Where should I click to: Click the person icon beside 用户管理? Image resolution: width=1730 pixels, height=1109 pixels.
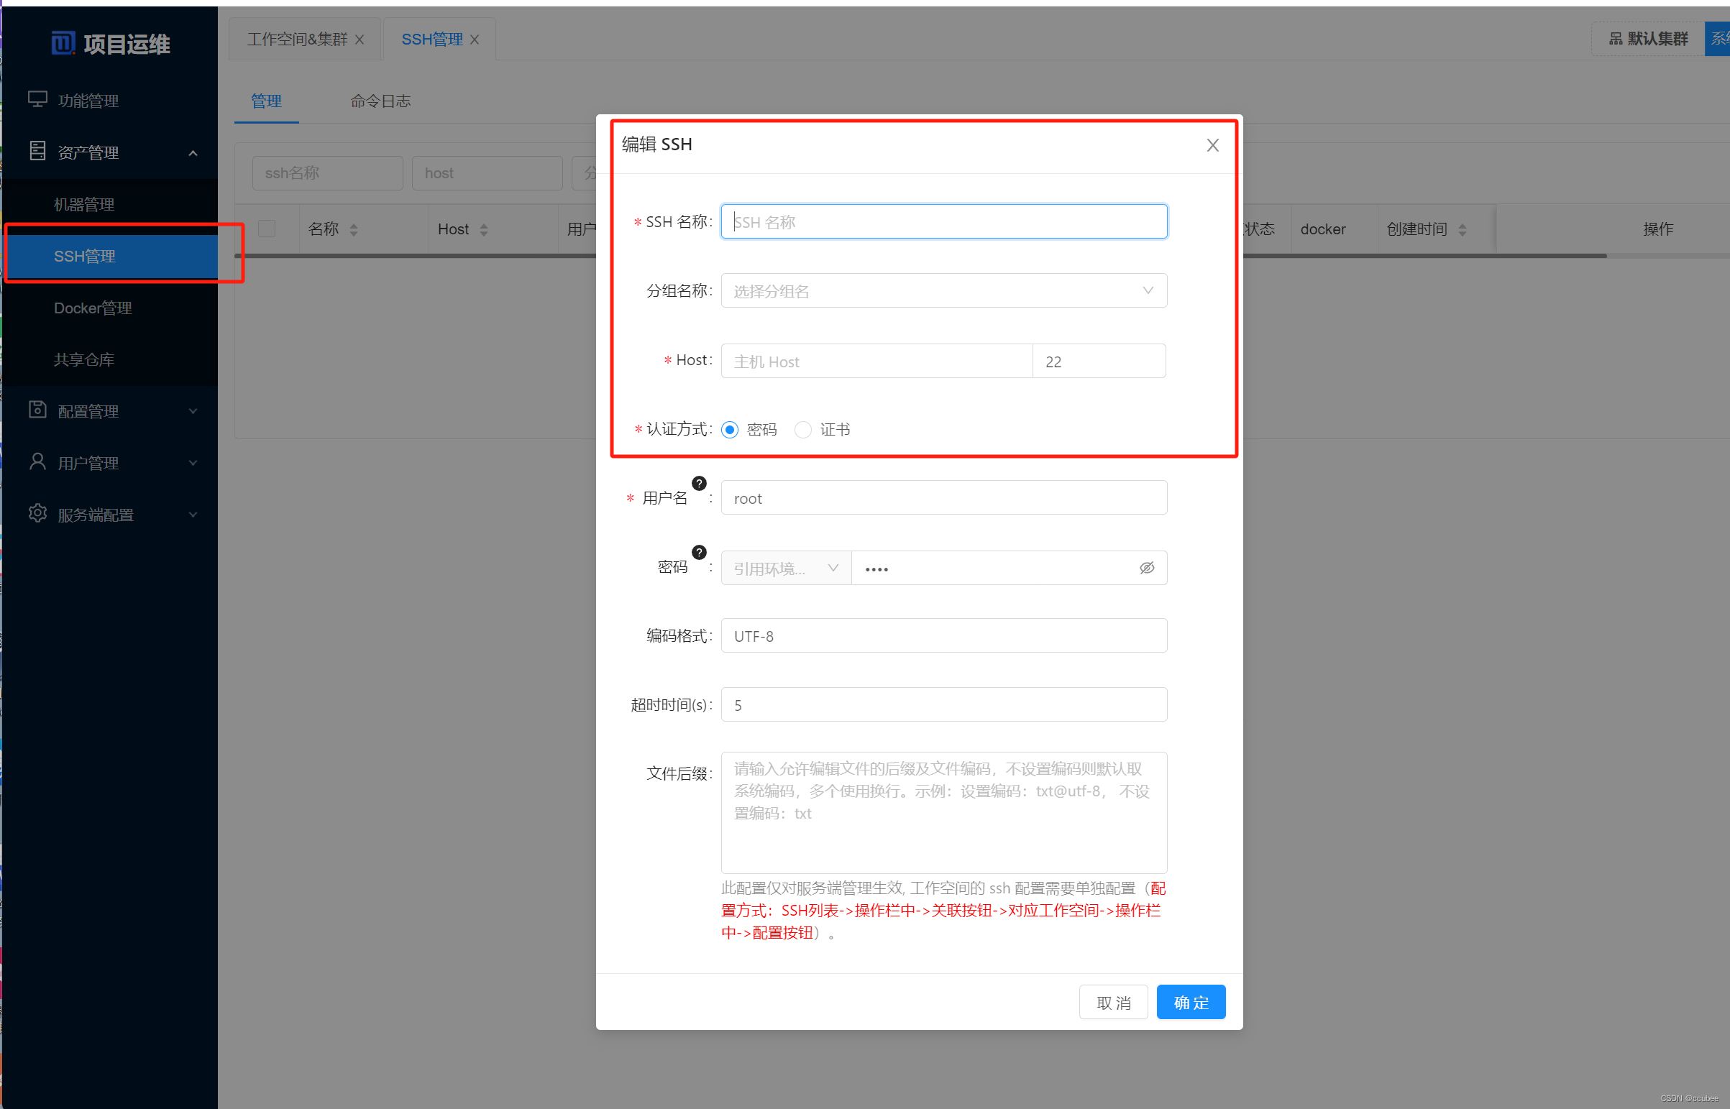tap(37, 461)
